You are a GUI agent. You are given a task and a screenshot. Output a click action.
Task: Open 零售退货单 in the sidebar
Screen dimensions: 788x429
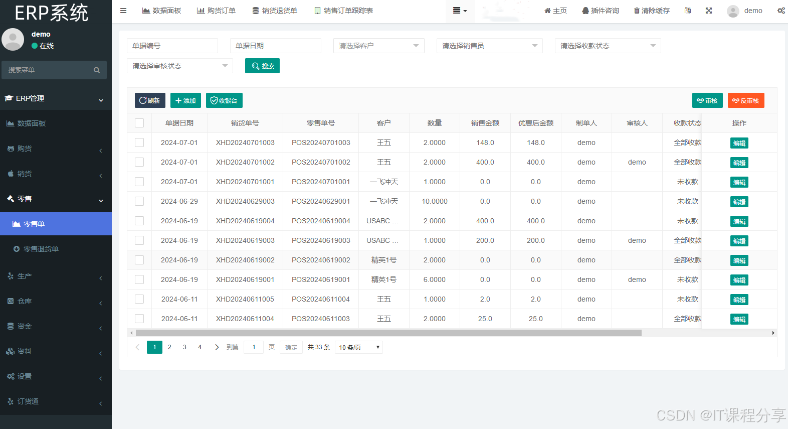click(x=41, y=249)
